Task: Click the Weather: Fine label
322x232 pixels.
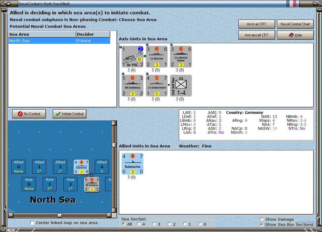Action: pos(195,146)
